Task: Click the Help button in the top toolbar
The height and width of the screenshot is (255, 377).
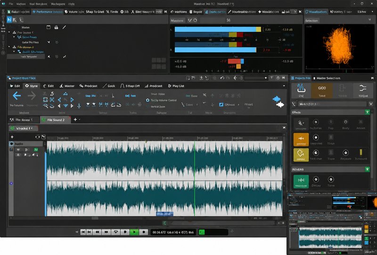Action: [x=159, y=12]
